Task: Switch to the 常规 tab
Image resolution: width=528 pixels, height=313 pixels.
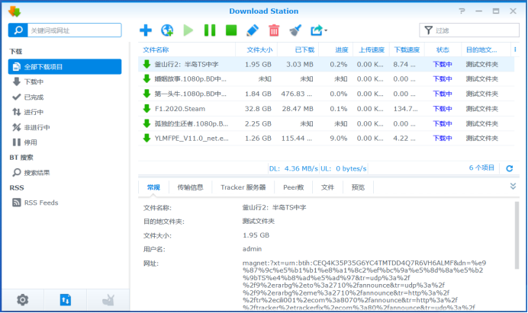Action: (x=153, y=187)
